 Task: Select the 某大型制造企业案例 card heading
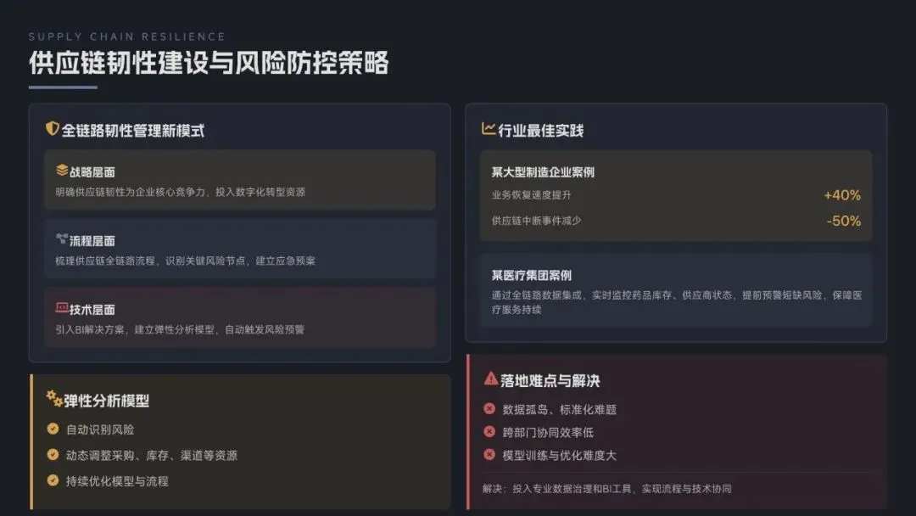[x=543, y=171]
